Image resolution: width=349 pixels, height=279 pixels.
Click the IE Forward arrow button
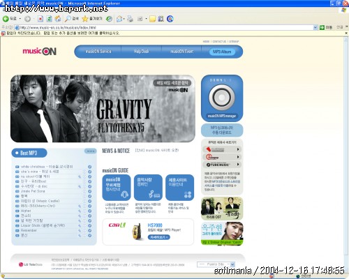pyautogui.click(x=27, y=19)
